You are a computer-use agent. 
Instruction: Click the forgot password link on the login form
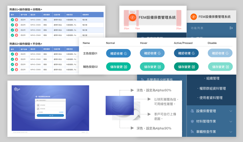(61, 112)
